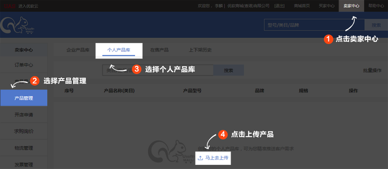The image size is (388, 169).
Task: Click the upload icon beside 马上去上传
Action: pyautogui.click(x=200, y=158)
